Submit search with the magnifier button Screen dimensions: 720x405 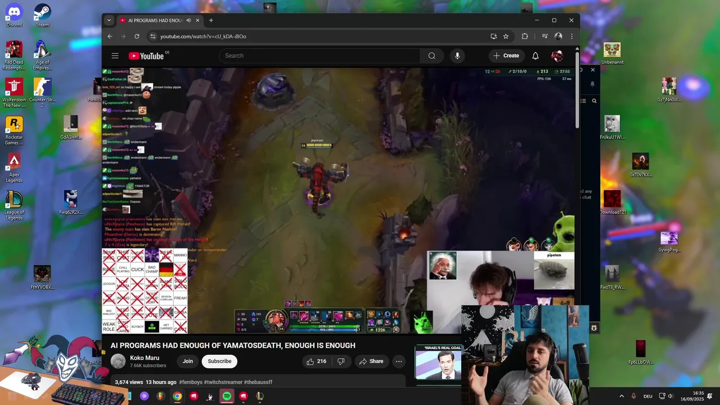pyautogui.click(x=431, y=56)
